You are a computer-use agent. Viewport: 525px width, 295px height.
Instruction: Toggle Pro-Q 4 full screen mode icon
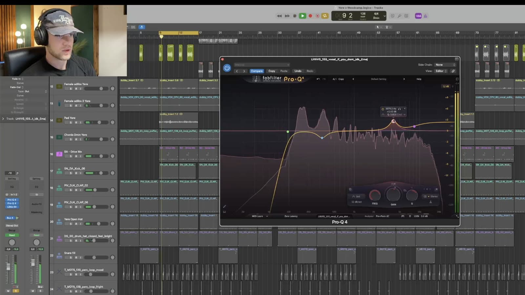point(457,79)
